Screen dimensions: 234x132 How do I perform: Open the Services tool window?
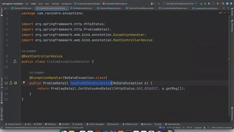146,124
